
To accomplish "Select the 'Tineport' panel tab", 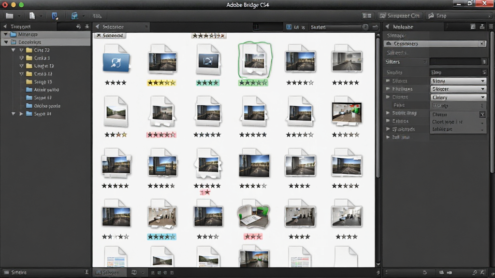I will [x=20, y=27].
